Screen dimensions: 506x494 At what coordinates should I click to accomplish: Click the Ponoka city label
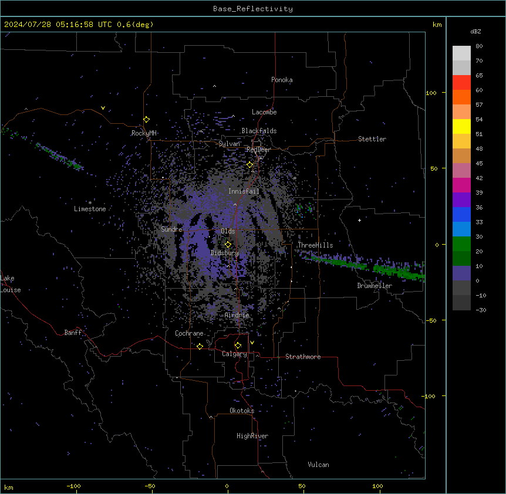282,80
